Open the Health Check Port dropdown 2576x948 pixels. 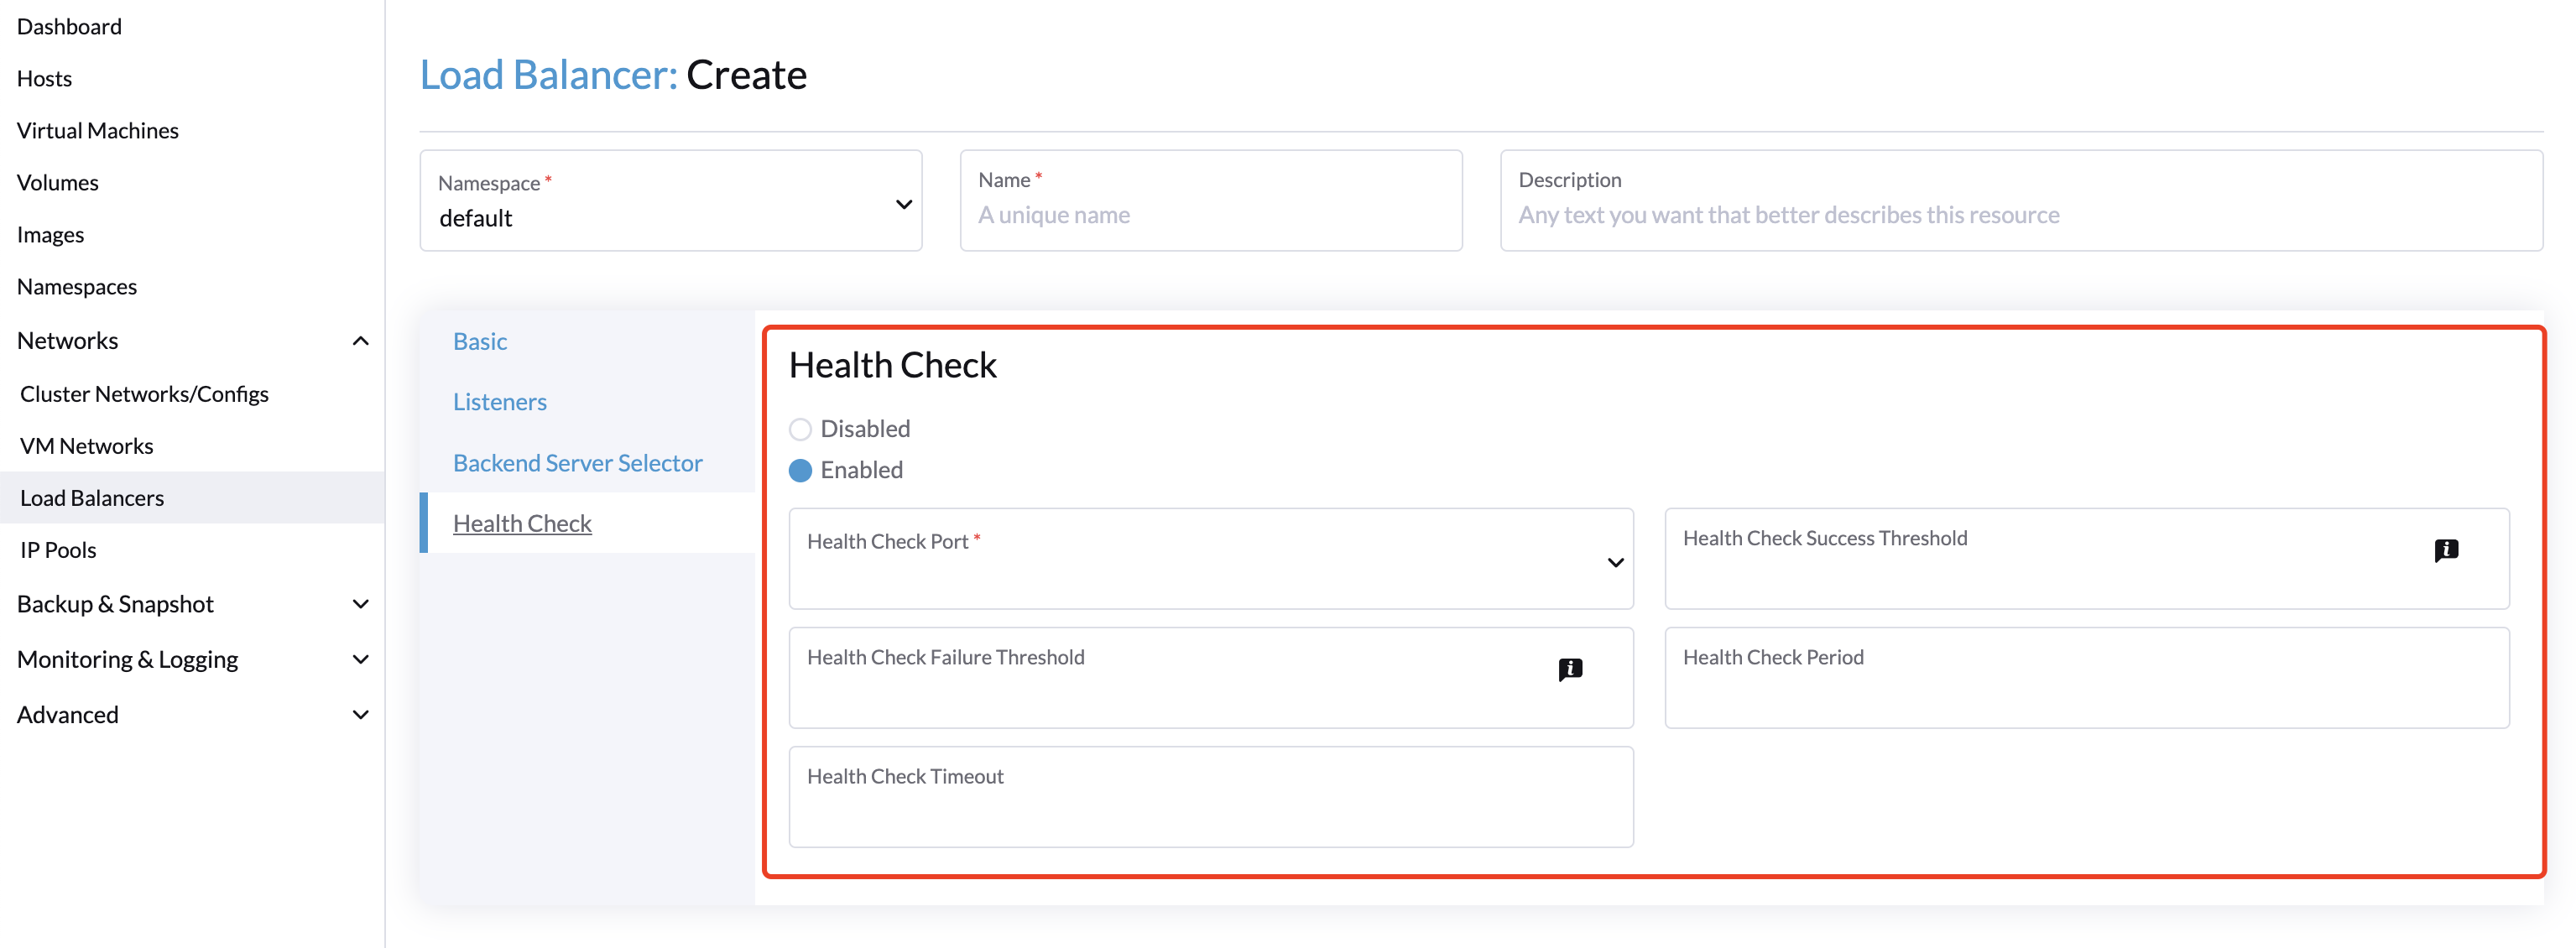(1614, 562)
